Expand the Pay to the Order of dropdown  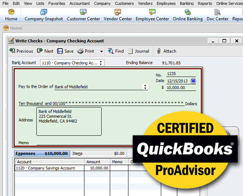[145, 87]
